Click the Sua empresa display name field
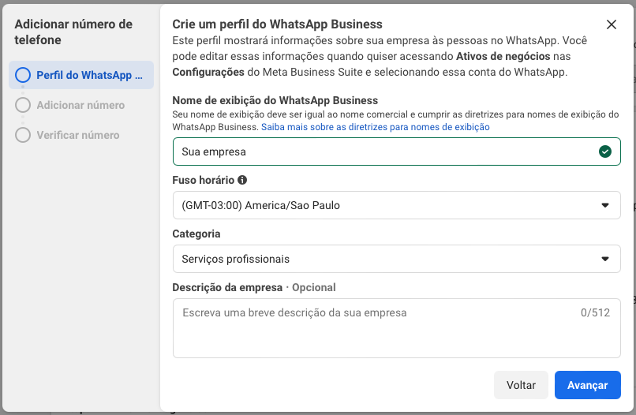636x415 pixels. tap(396, 151)
